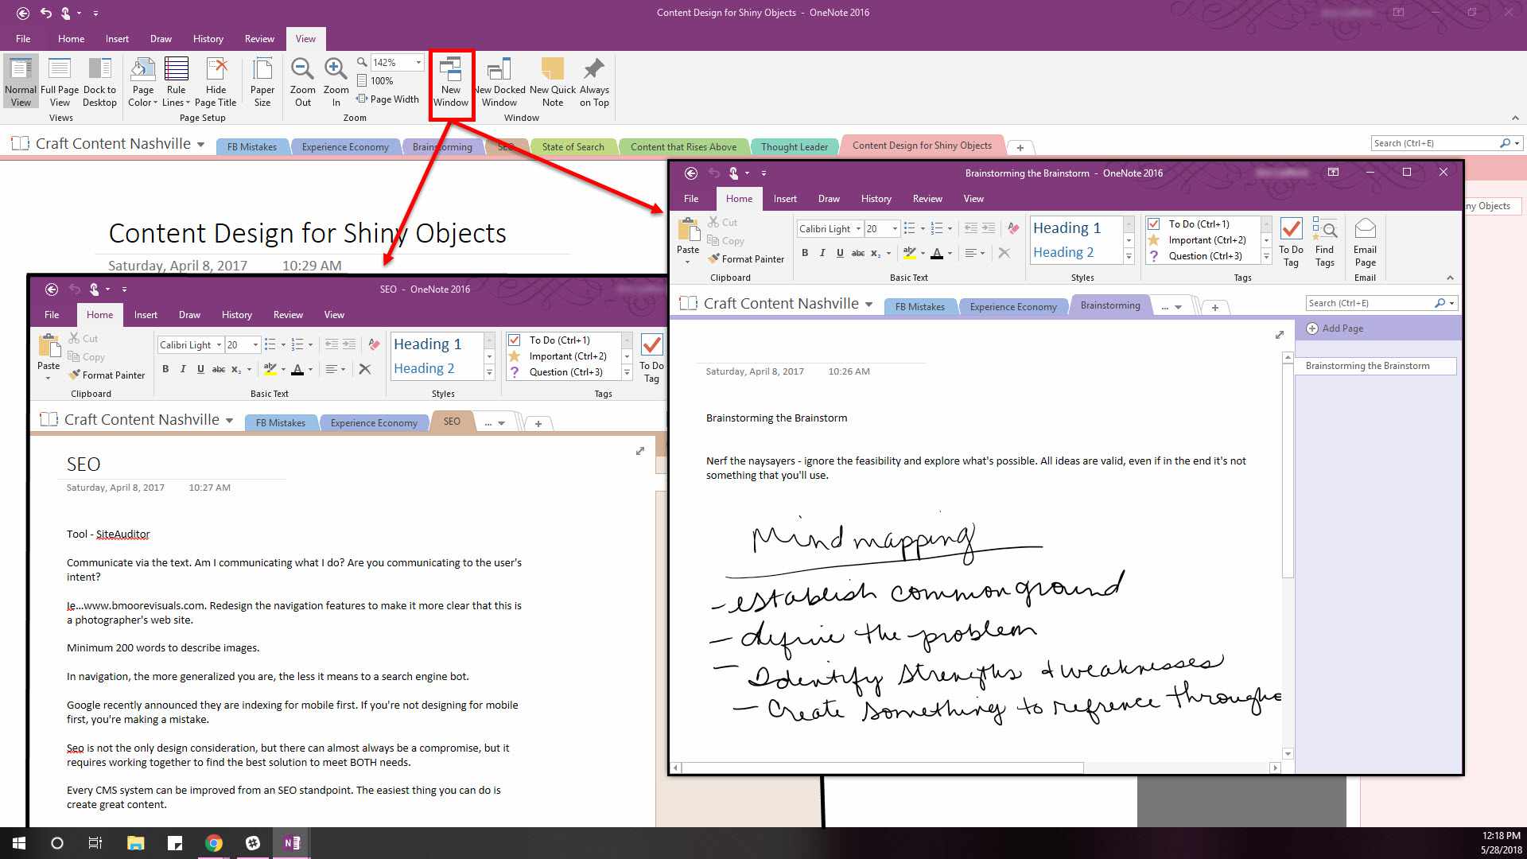The image size is (1527, 859).
Task: Apply Heading 1 style in Brainstorming window
Action: 1067,228
